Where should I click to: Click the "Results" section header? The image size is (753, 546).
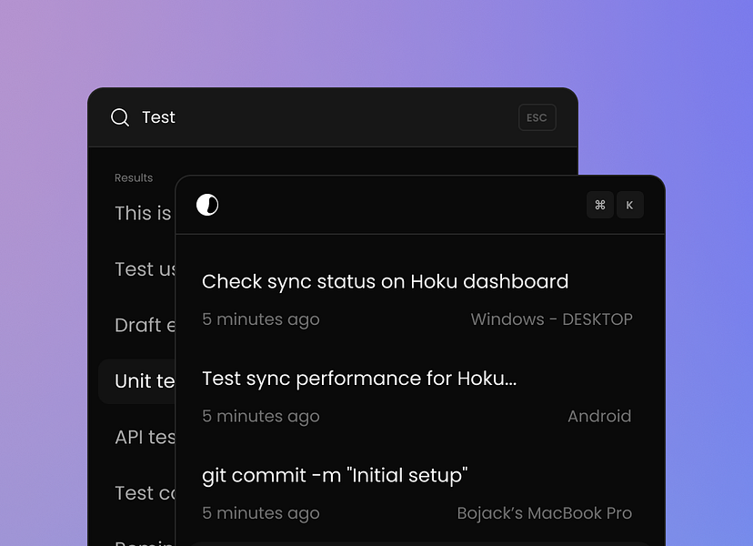click(134, 177)
